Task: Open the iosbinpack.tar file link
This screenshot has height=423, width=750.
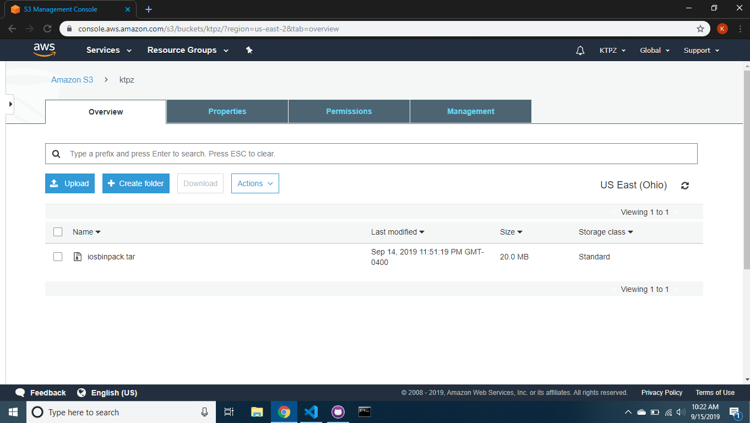Action: click(x=111, y=257)
